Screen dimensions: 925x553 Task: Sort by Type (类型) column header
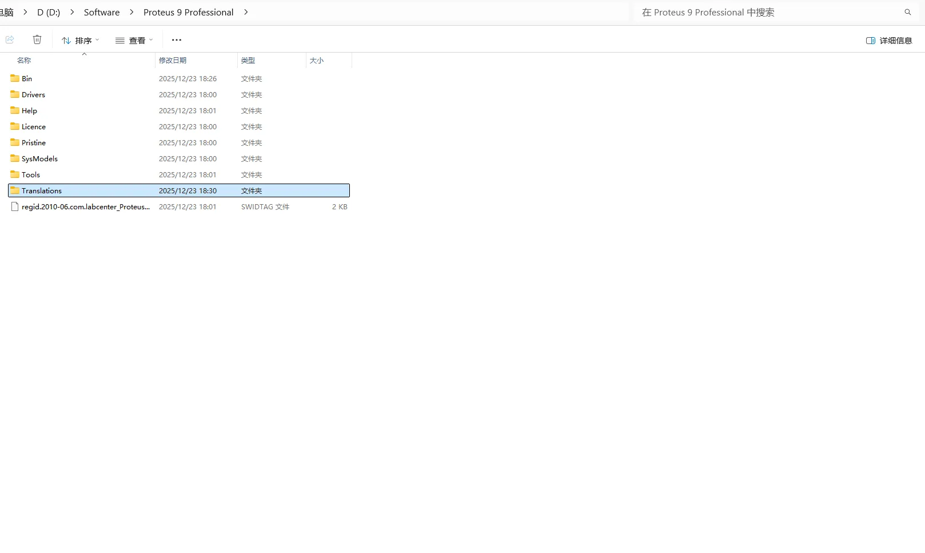[248, 61]
